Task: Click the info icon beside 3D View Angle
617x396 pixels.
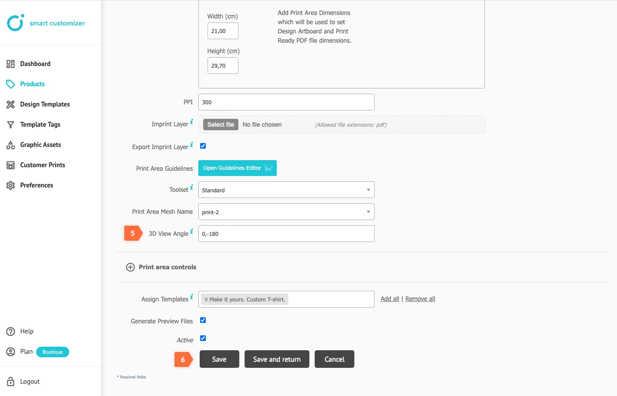Action: click(192, 231)
